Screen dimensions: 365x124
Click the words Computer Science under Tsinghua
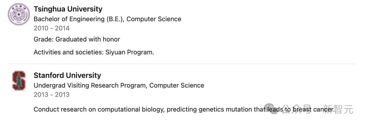tap(154, 19)
